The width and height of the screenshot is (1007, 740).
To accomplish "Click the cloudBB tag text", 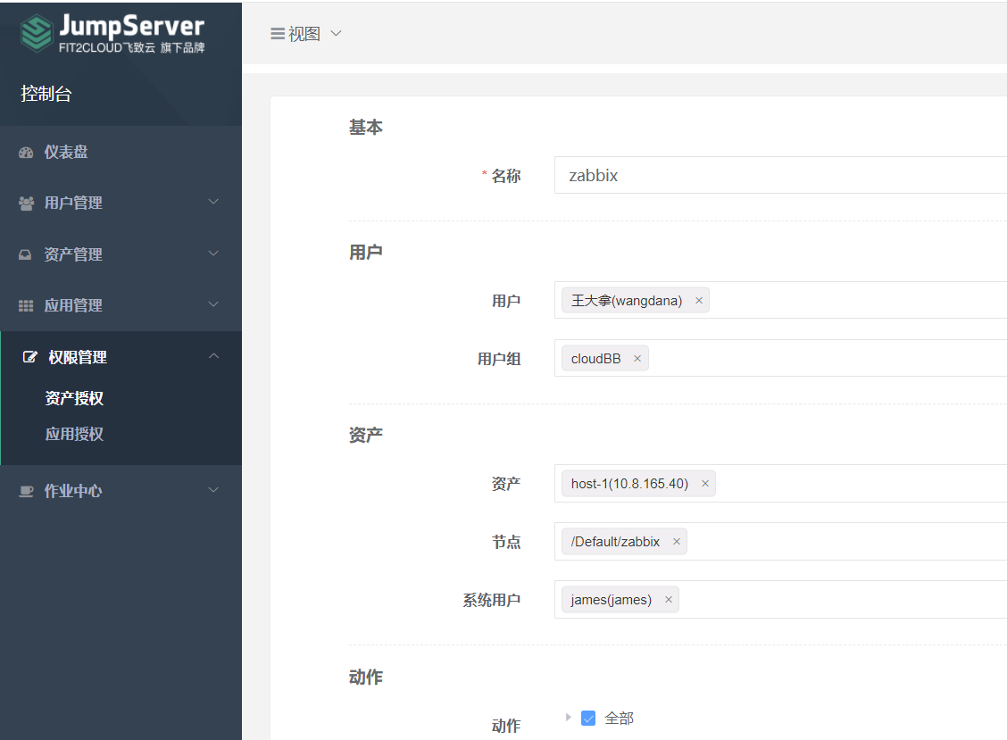I will coord(596,359).
